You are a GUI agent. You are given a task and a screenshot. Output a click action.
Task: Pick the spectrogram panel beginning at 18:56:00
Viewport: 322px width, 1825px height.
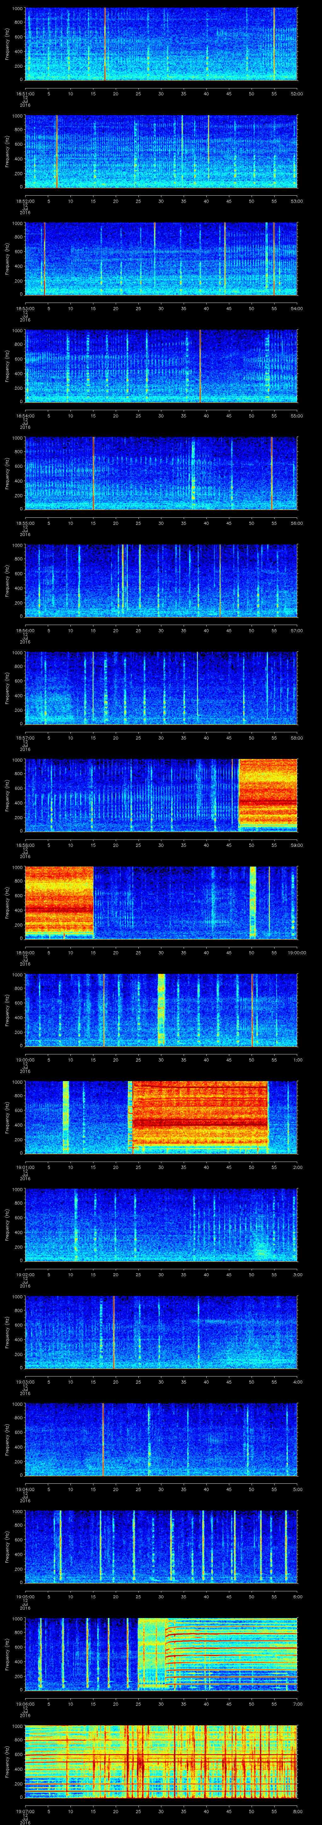coord(161,580)
